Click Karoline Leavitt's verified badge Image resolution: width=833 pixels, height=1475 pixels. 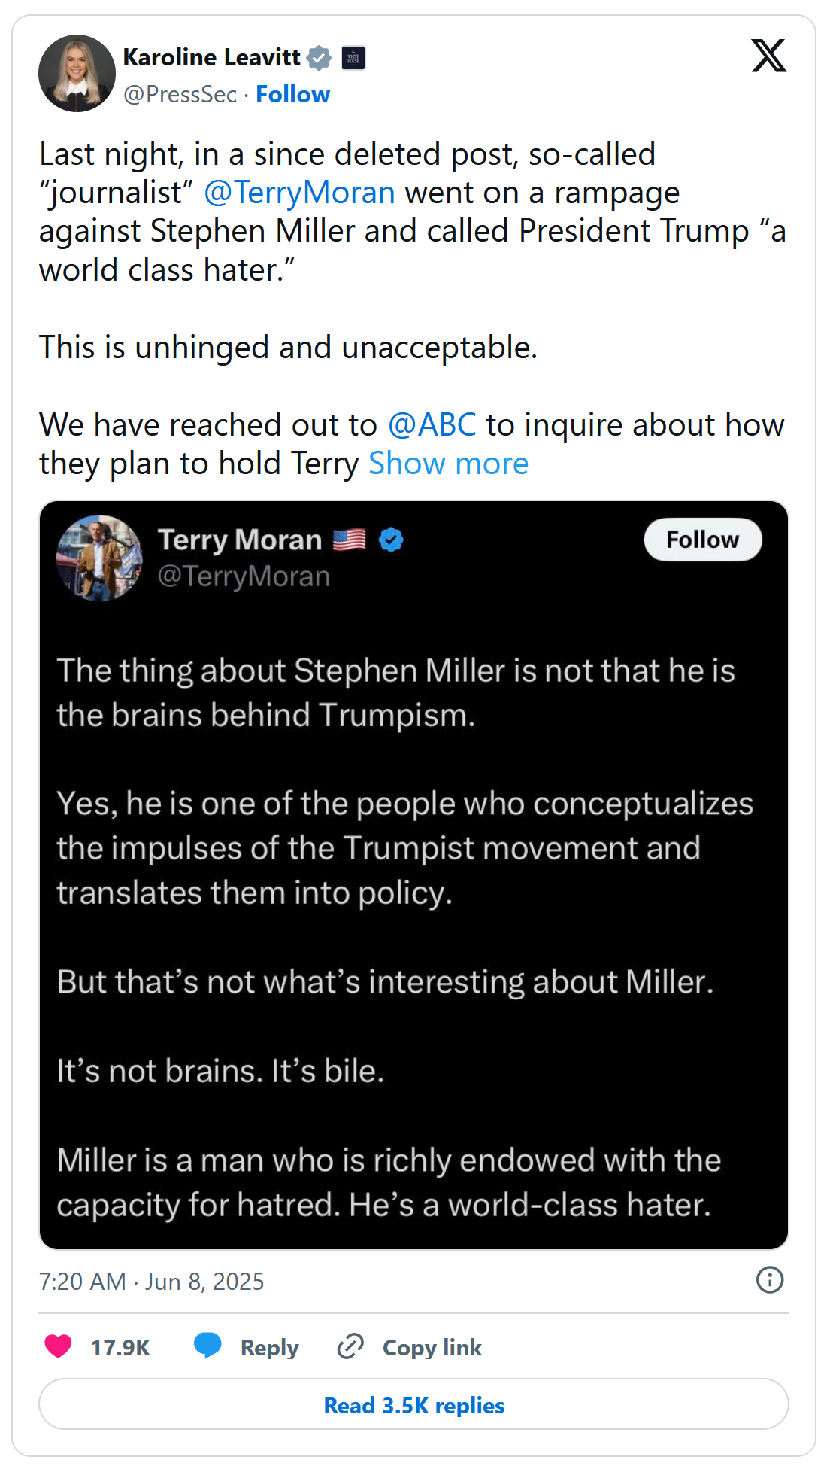click(x=320, y=58)
